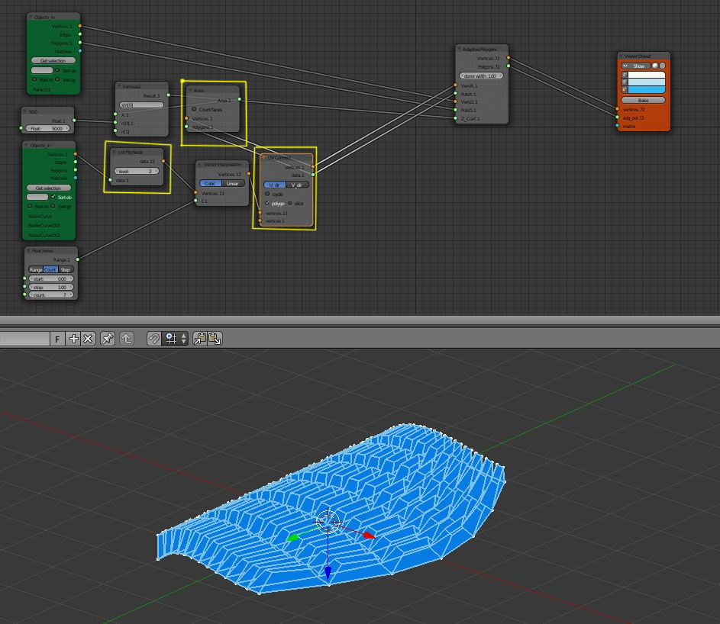Collapse the 500 float node
Image resolution: width=720 pixels, height=624 pixels.
[x=25, y=111]
